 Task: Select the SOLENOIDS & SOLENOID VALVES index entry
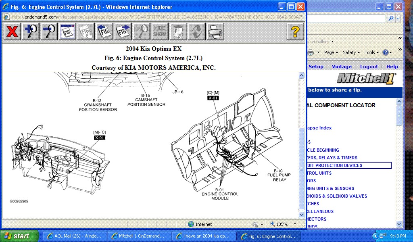tap(337, 196)
